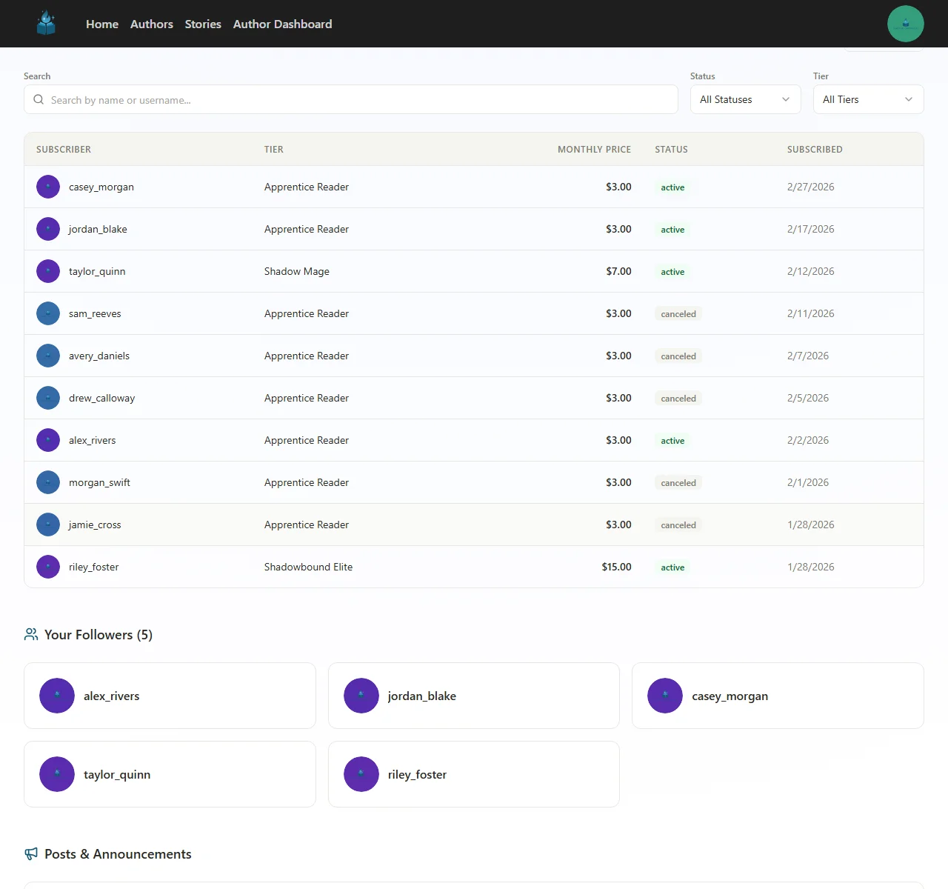Click the magnifier icon in the search bar
This screenshot has width=948, height=889.
point(38,99)
